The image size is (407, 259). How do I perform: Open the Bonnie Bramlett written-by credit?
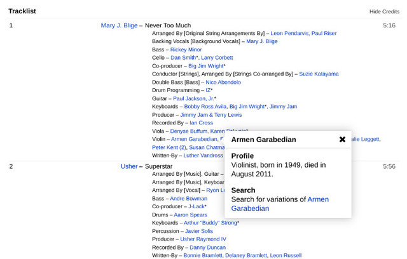point(203,255)
